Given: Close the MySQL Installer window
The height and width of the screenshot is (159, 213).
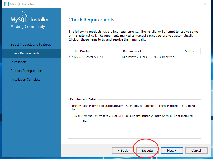Looking at the screenshot, I should point(205,4).
